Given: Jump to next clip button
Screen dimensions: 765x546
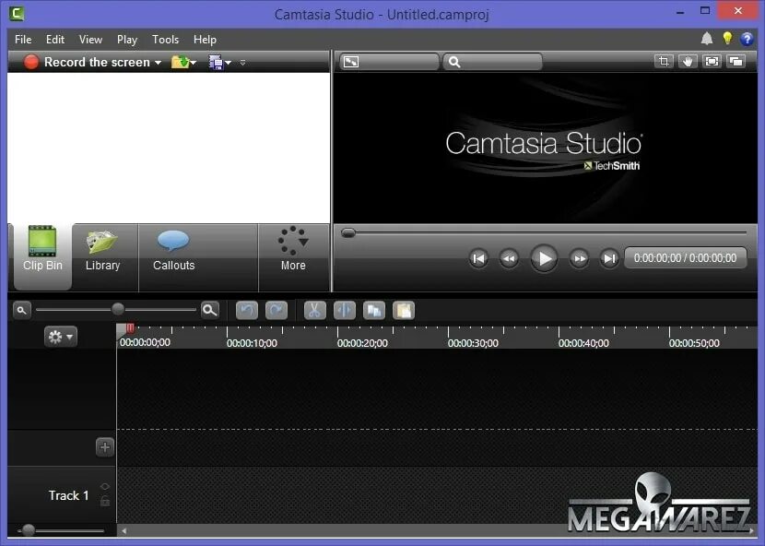Looking at the screenshot, I should [x=609, y=258].
